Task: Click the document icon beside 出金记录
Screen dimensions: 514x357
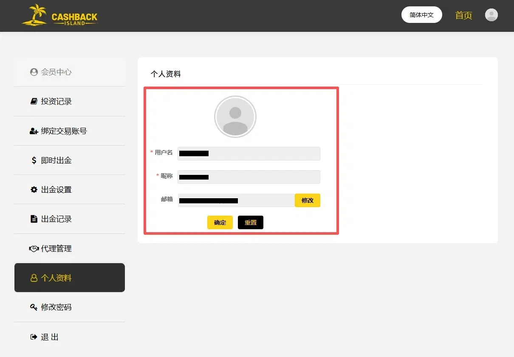Action: pos(34,219)
